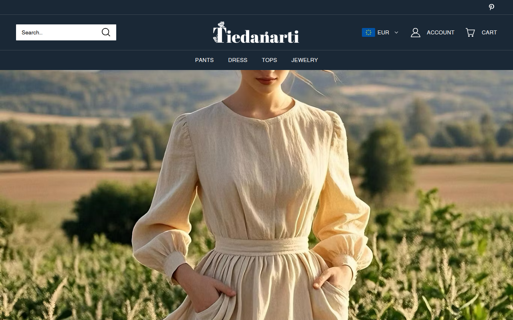
Task: Open the CART link
Action: 489,32
